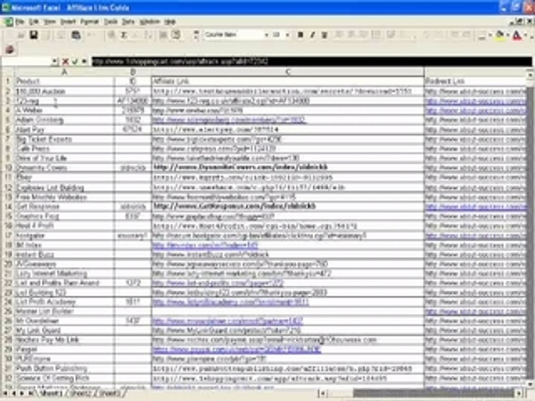Click the red PDF add-in icon below toolbar
The height and width of the screenshot is (401, 535).
click(x=9, y=50)
